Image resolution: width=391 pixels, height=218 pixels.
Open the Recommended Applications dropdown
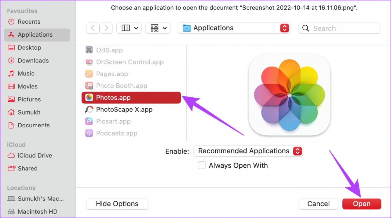coord(248,151)
